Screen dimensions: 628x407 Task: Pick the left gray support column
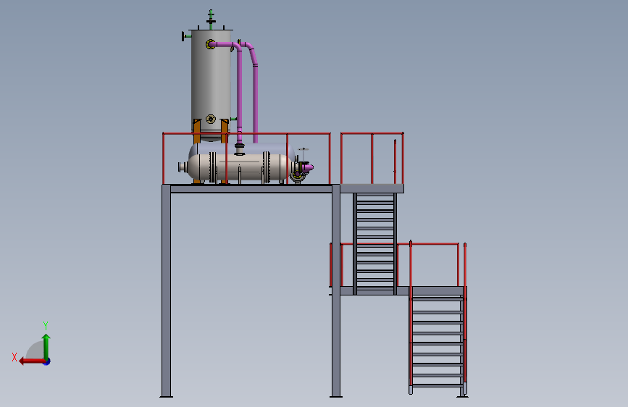click(x=166, y=290)
